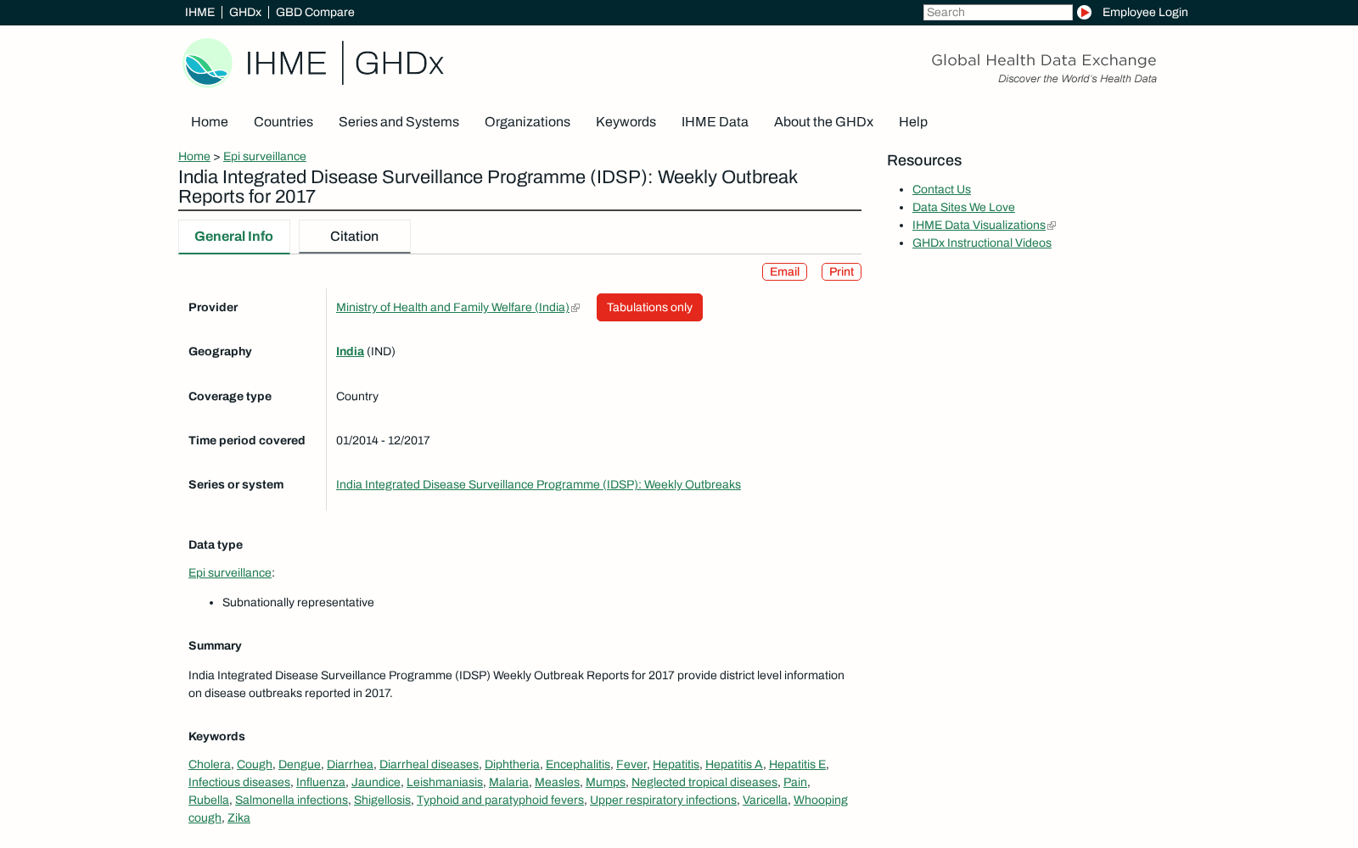Open GHDx link in top bar
Image resolution: width=1358 pixels, height=848 pixels.
(245, 12)
